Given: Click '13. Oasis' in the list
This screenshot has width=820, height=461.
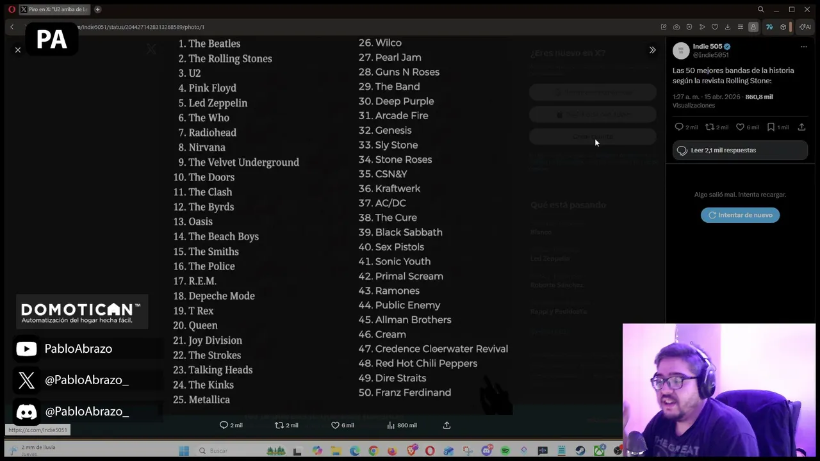Looking at the screenshot, I should pos(193,222).
